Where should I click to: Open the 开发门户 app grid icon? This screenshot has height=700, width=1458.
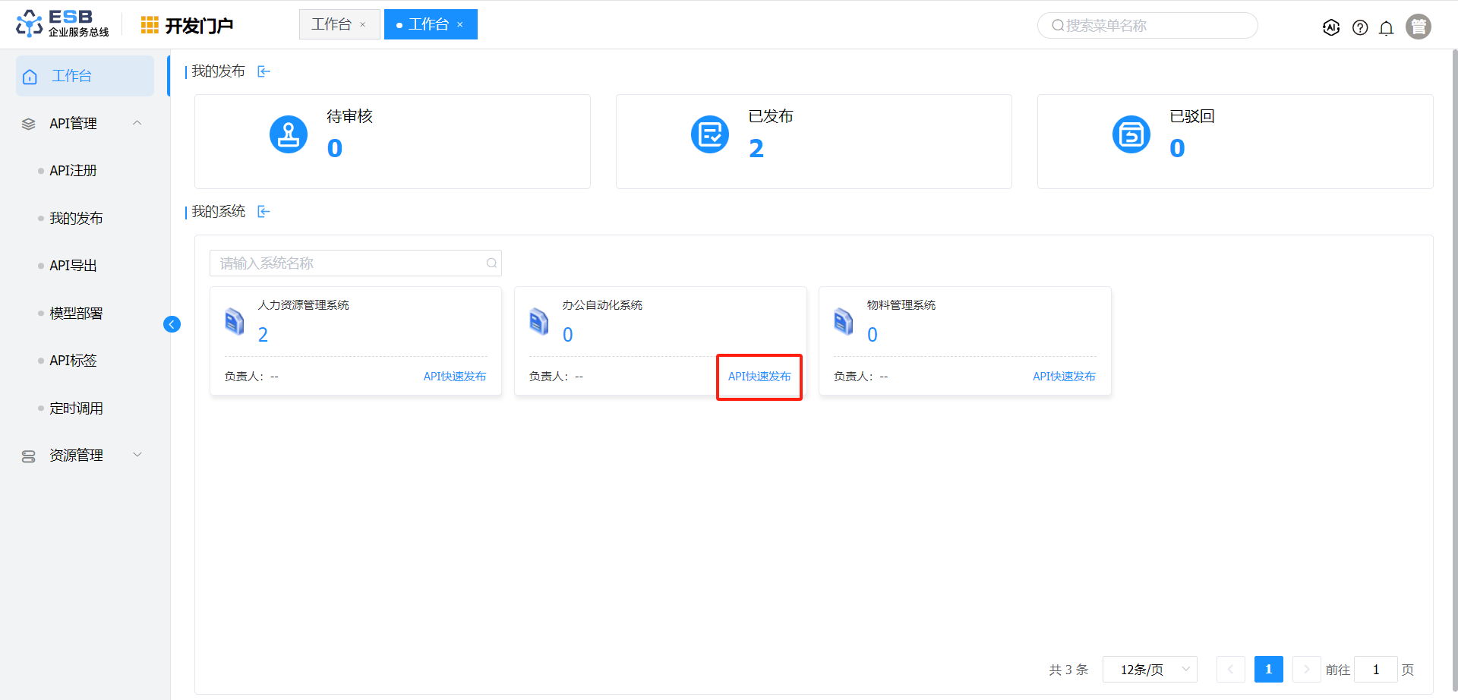150,25
